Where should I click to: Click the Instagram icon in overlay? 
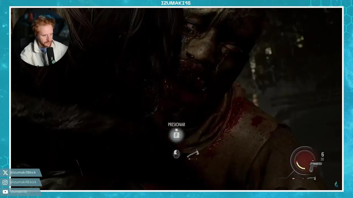coord(5,182)
